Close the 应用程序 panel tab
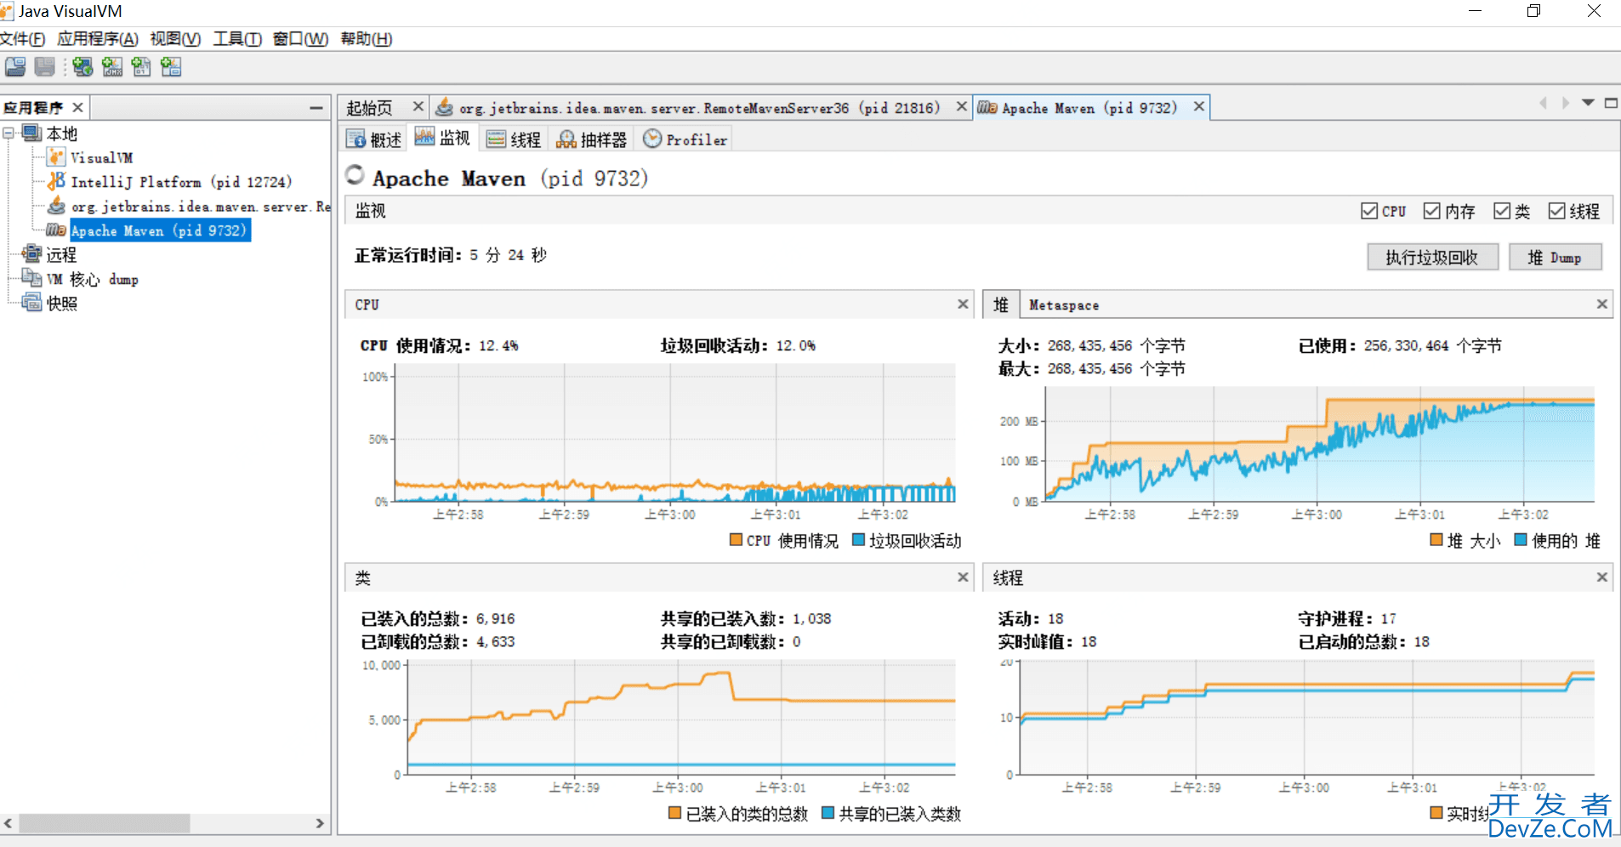Viewport: 1621px width, 847px height. click(77, 107)
